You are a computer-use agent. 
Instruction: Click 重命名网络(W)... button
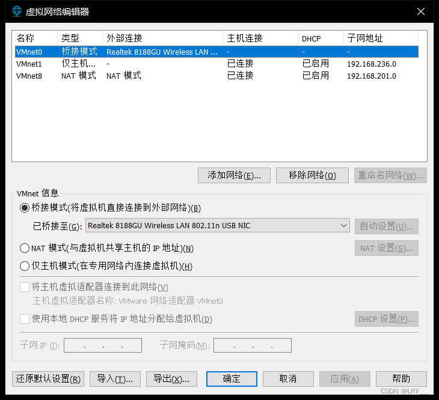(390, 175)
